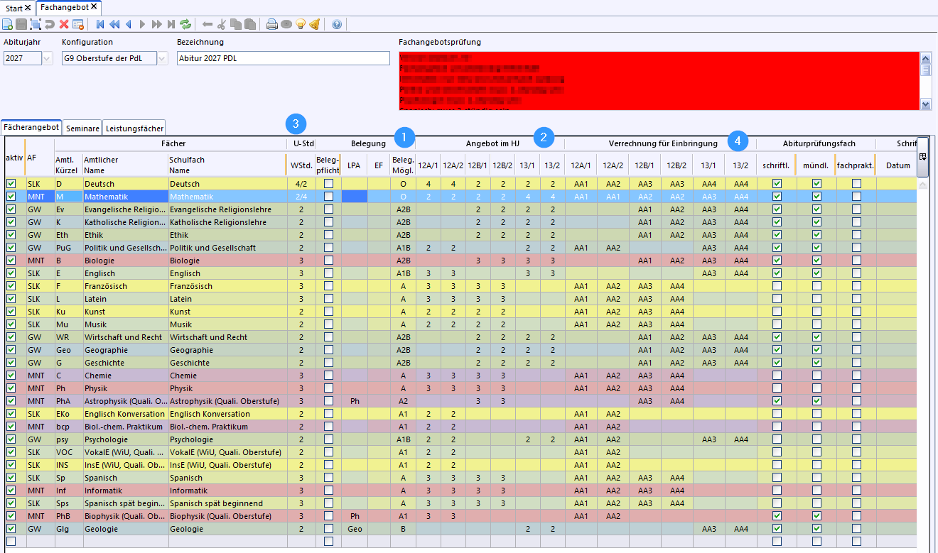Go to the next record
The height and width of the screenshot is (553, 938).
pos(142,24)
